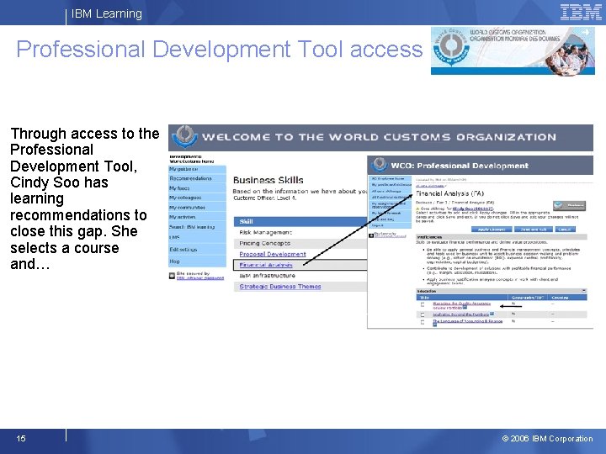
Task: Open Search IBM learning in the sidebar
Action: click(x=197, y=227)
